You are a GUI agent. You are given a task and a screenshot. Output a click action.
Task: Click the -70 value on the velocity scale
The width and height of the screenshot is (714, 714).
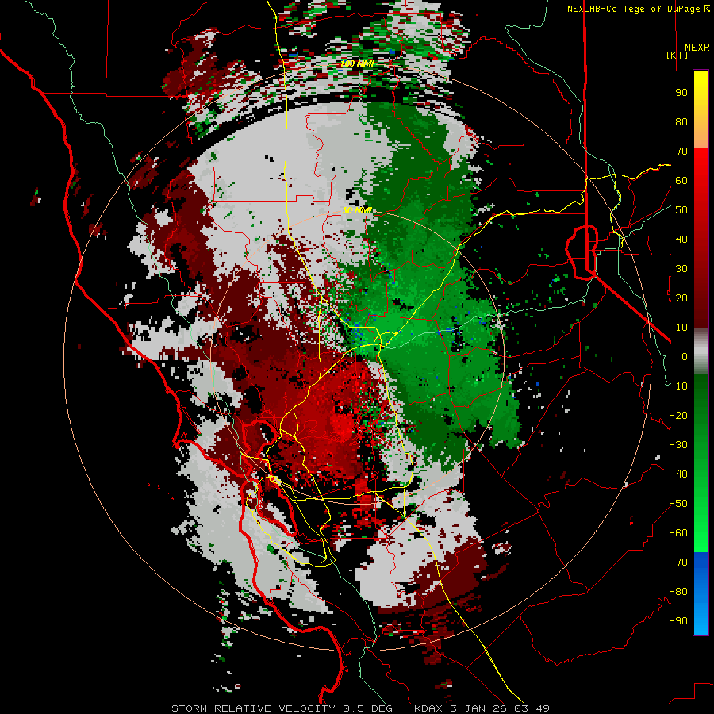[678, 562]
